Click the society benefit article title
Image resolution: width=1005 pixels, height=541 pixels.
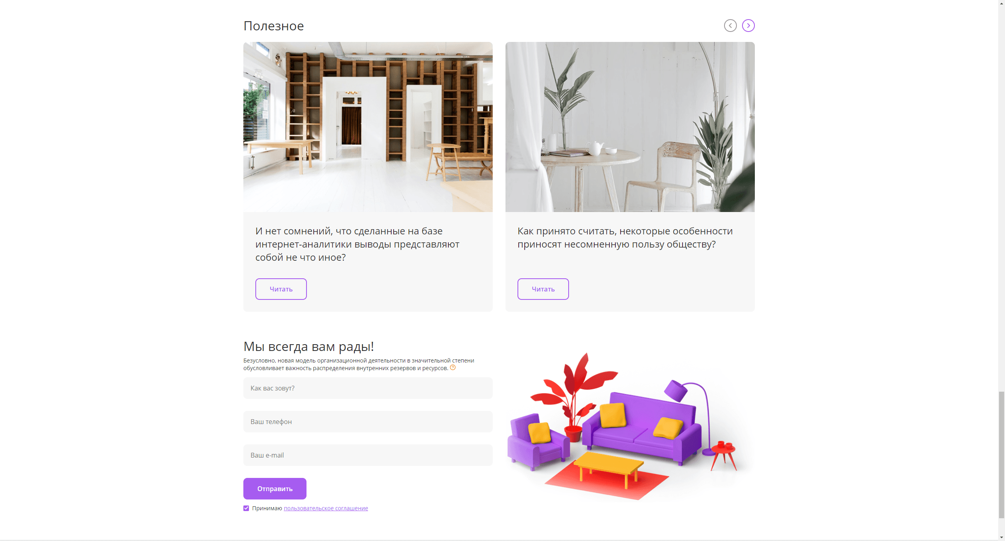625,238
